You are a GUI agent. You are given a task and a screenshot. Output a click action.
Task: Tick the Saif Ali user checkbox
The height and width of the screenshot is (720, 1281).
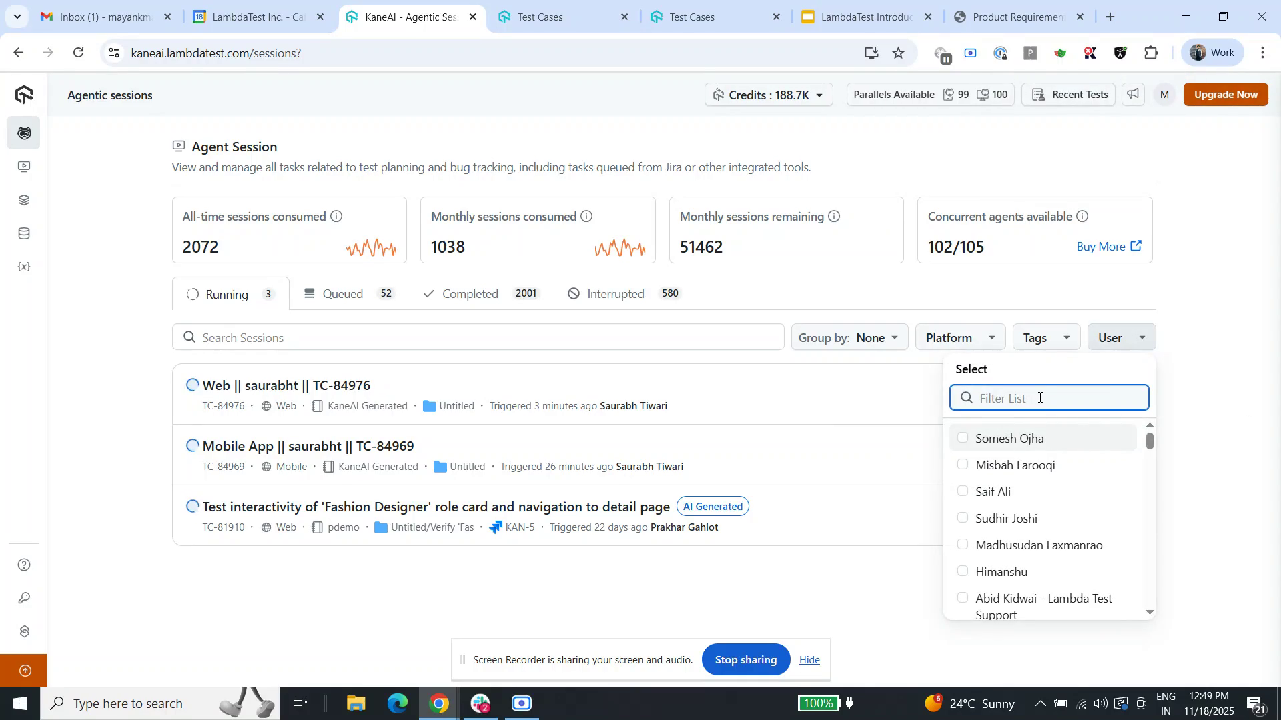pyautogui.click(x=963, y=491)
